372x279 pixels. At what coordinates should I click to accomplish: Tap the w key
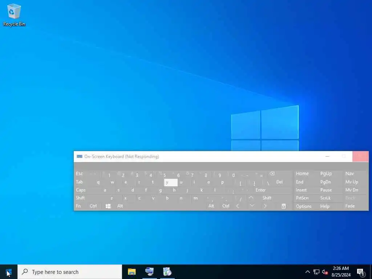coord(112,182)
